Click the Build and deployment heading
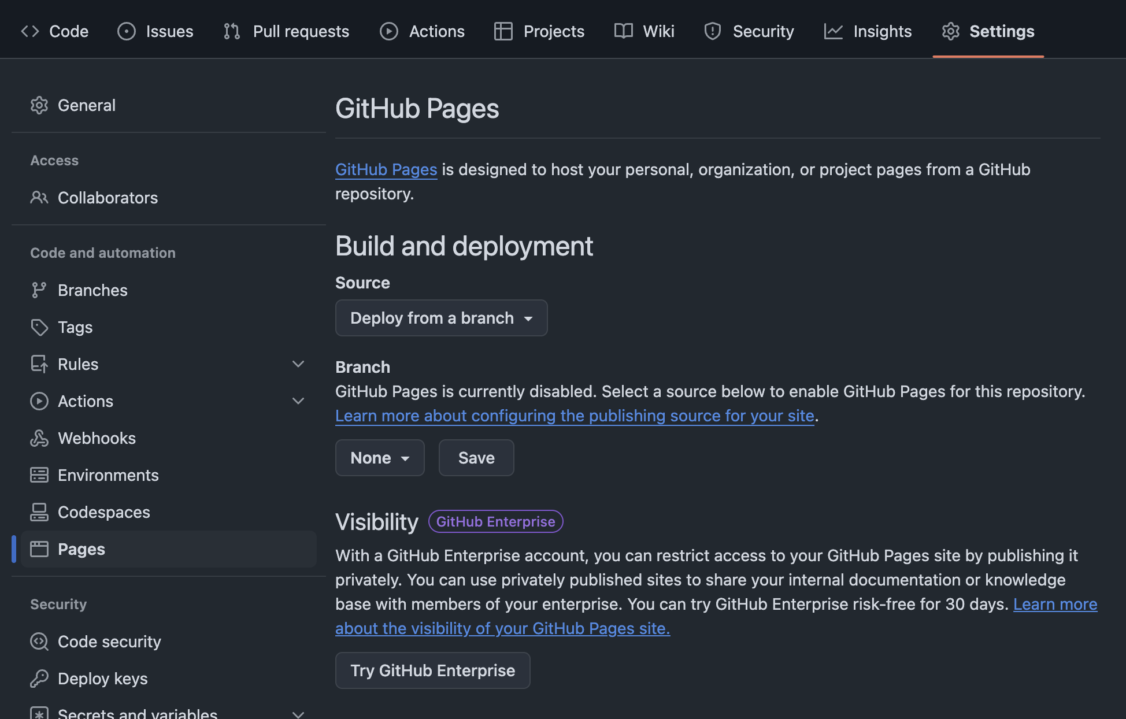 tap(464, 246)
